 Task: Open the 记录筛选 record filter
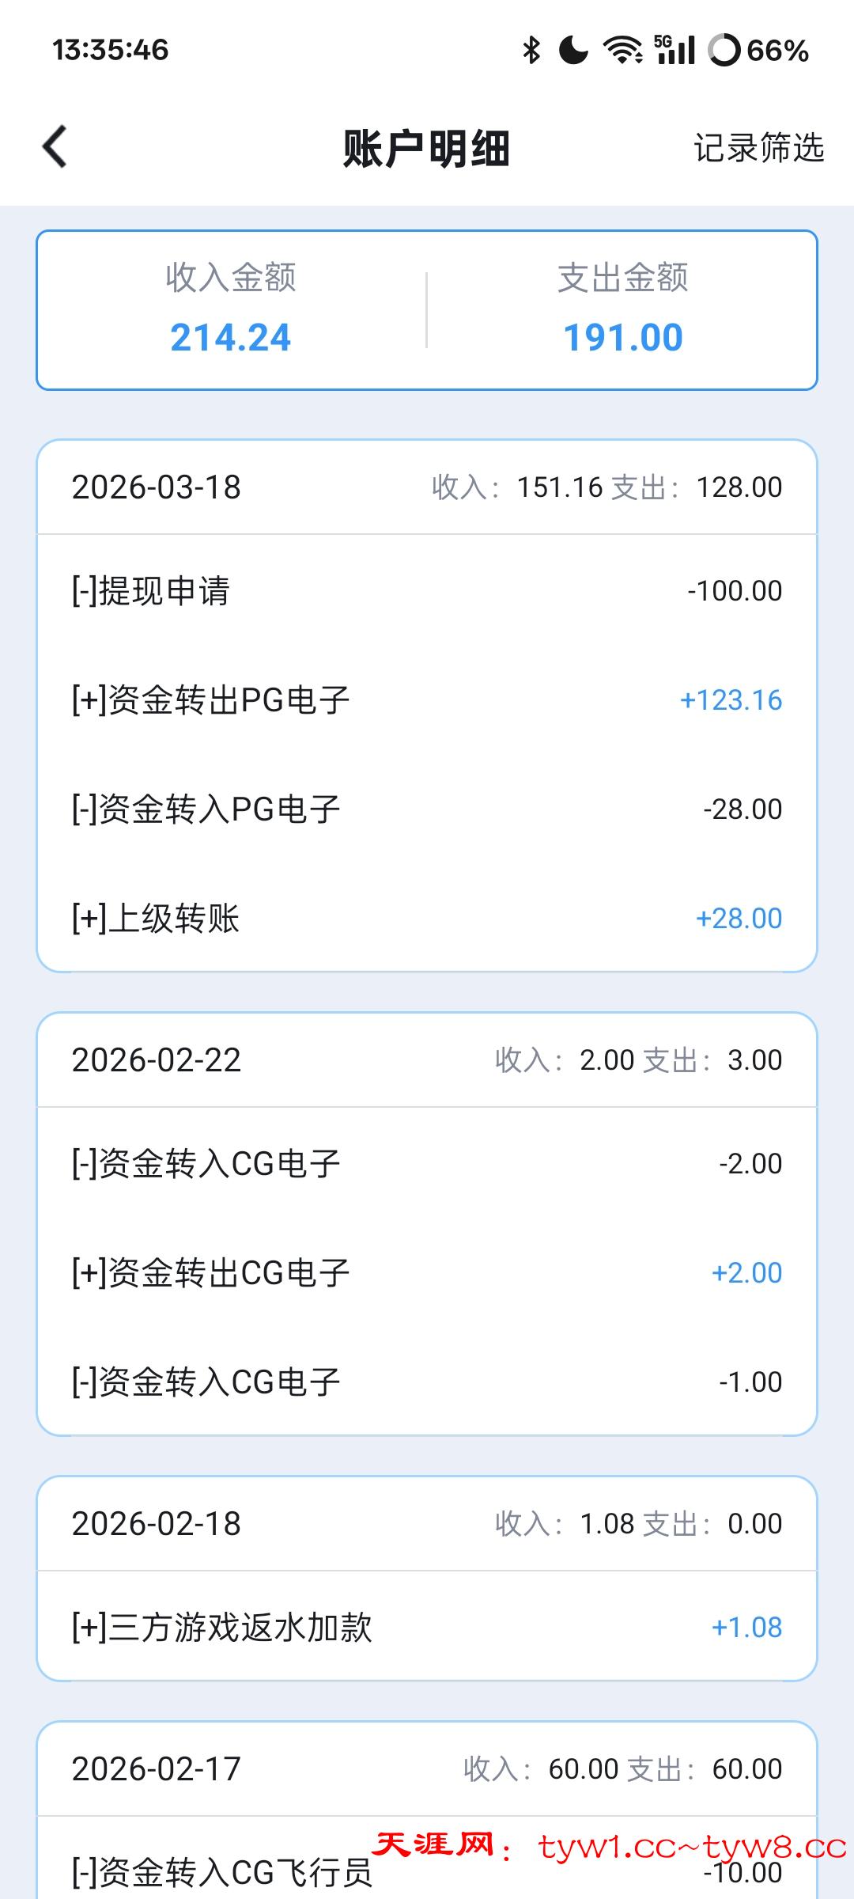pos(758,148)
